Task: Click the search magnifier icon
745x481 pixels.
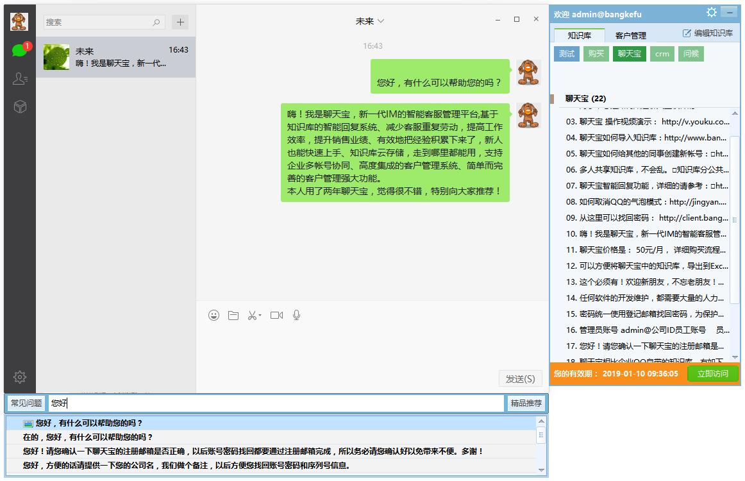Action: pos(156,22)
